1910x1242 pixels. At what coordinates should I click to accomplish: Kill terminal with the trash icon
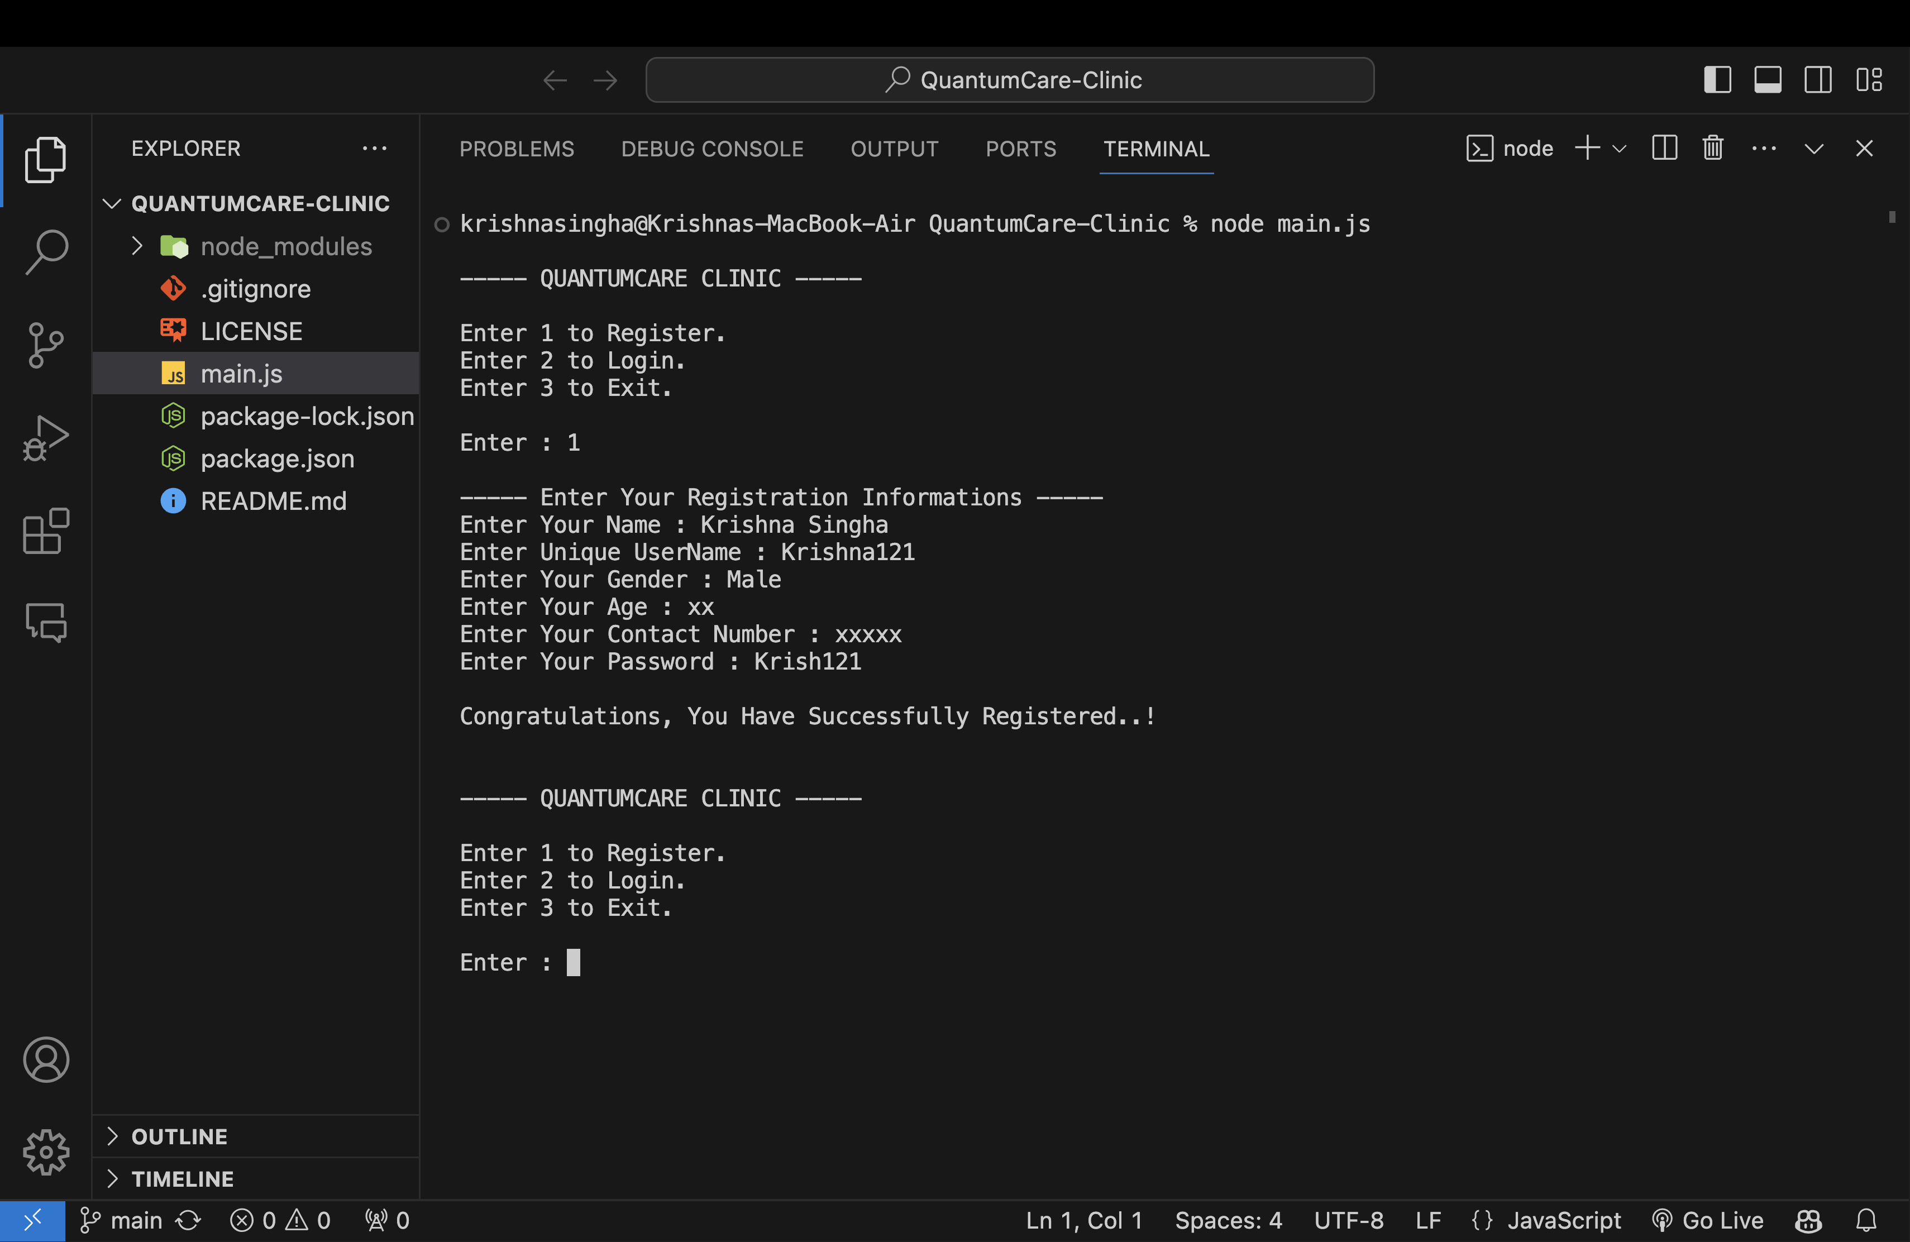pyautogui.click(x=1713, y=149)
